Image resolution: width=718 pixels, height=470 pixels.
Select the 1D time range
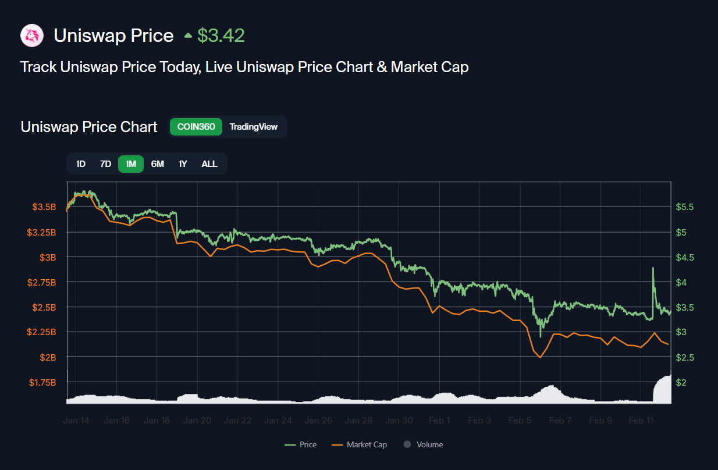pyautogui.click(x=81, y=164)
